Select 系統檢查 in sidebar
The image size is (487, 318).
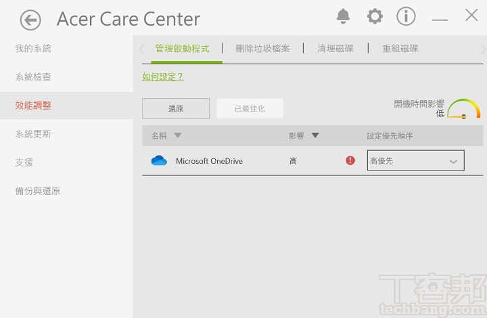coord(34,77)
